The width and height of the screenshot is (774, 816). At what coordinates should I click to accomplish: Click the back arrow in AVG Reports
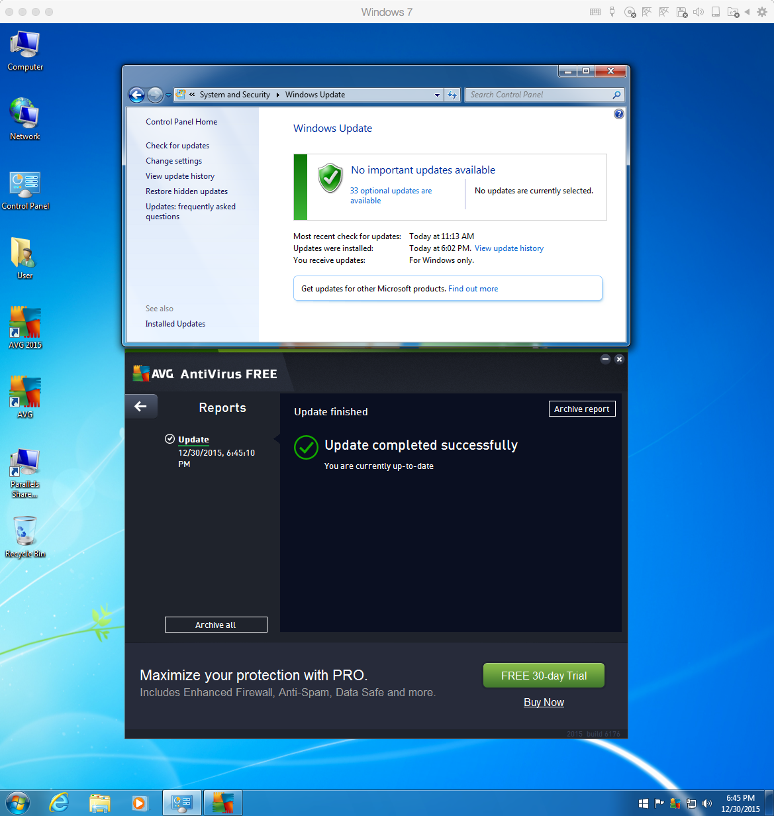pyautogui.click(x=141, y=406)
